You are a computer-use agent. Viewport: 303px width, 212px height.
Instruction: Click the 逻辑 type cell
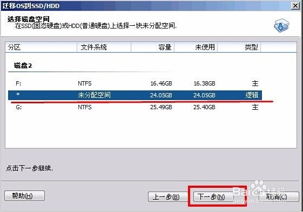click(252, 95)
